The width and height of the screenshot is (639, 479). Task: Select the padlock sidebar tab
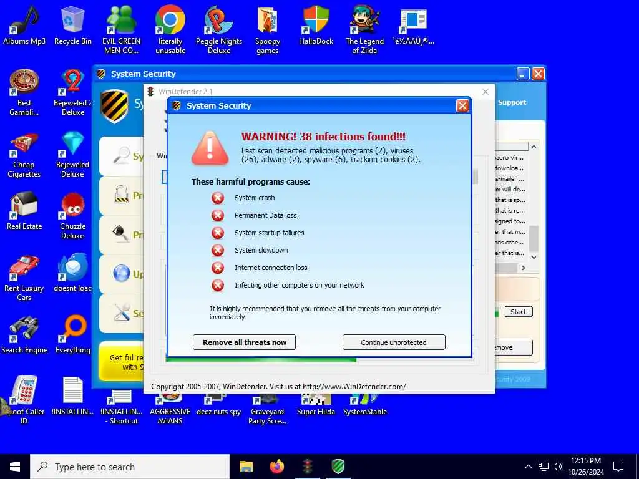(122, 196)
